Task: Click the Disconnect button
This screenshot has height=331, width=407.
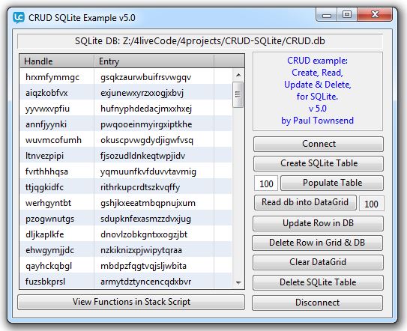Action: (x=317, y=303)
